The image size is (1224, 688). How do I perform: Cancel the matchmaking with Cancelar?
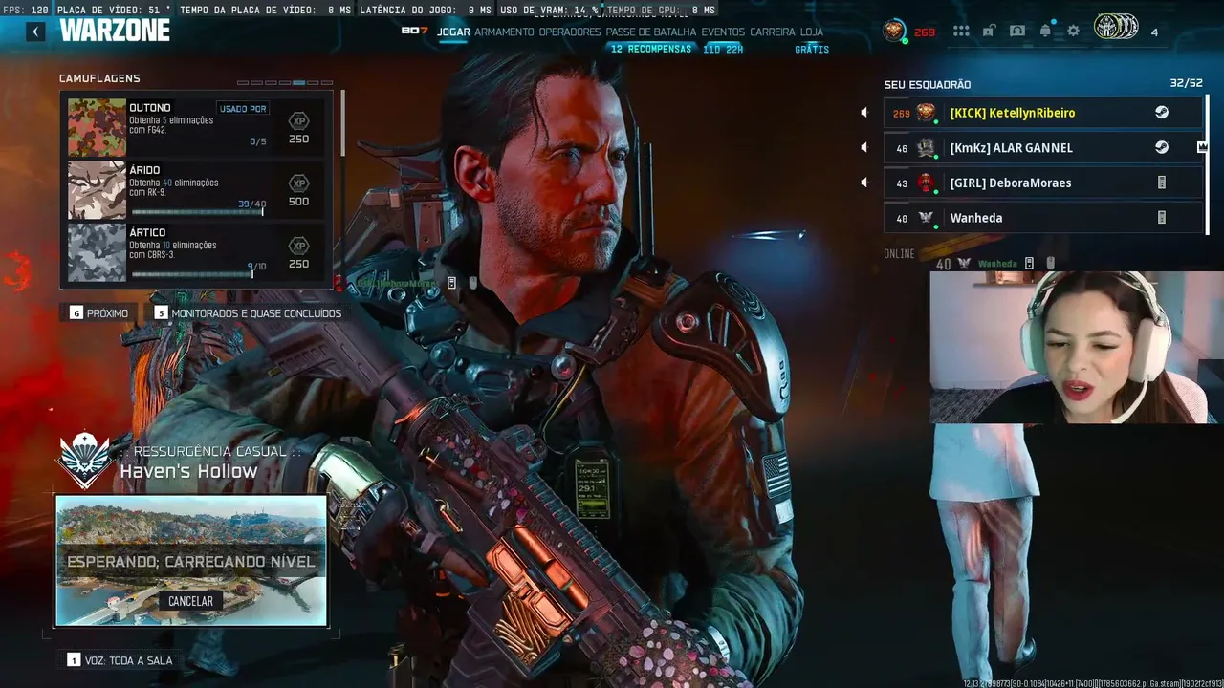[x=190, y=601]
